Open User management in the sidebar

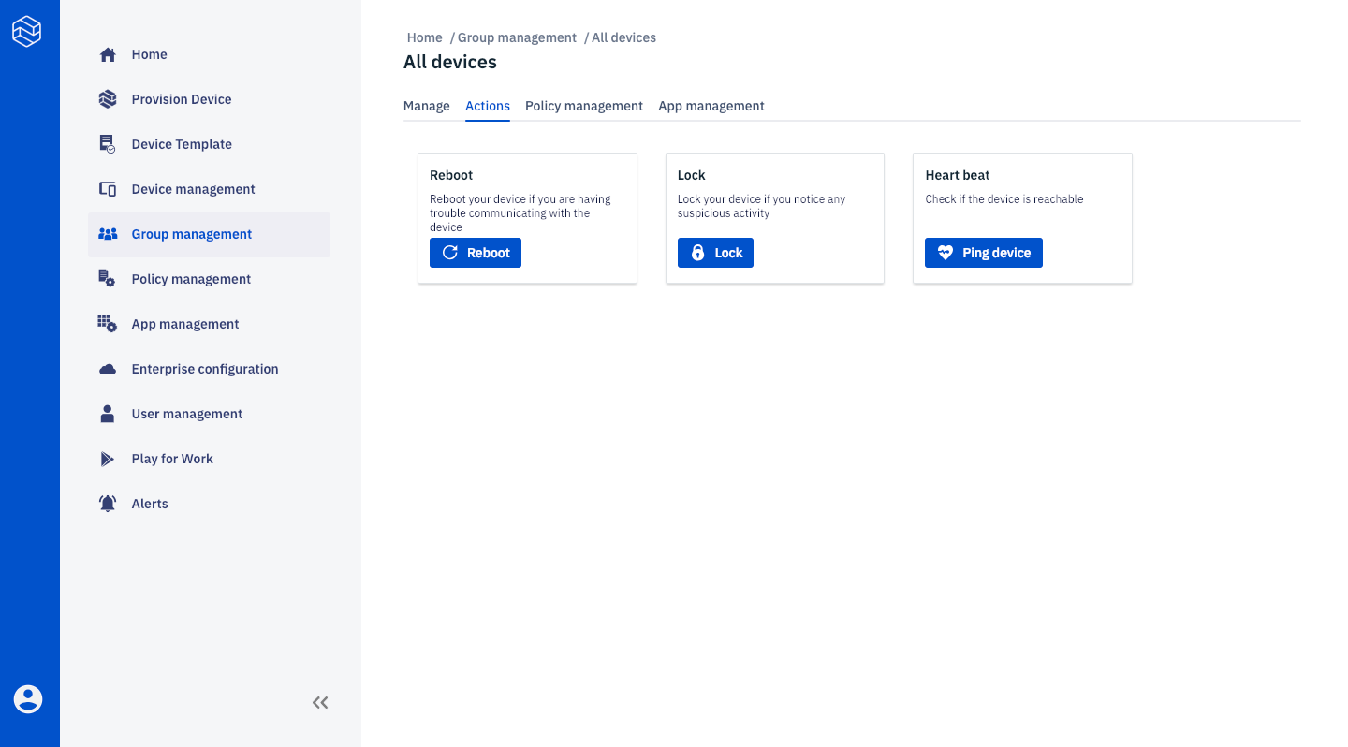(187, 414)
